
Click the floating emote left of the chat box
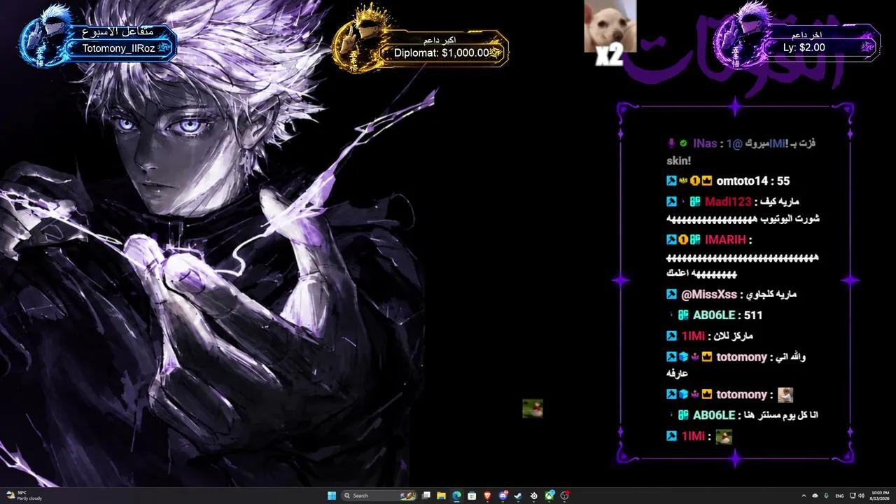click(x=533, y=409)
